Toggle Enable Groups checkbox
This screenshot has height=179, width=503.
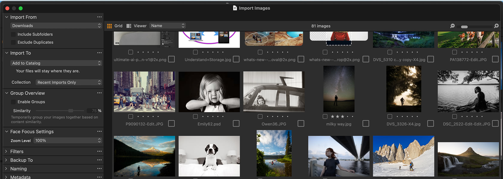coord(13,102)
